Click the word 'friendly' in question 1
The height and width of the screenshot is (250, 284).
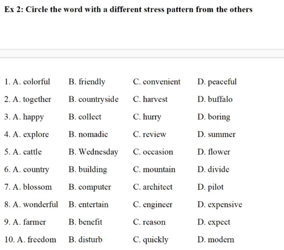tap(92, 82)
